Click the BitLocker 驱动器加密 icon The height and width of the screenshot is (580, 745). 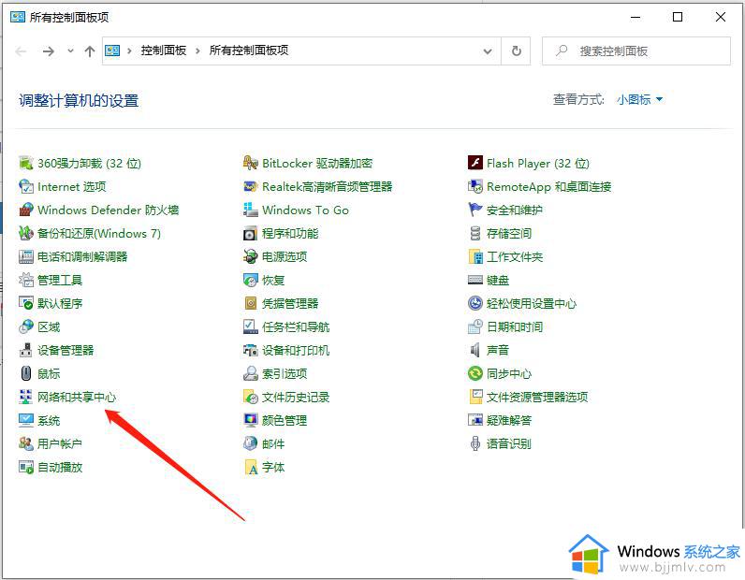[251, 163]
